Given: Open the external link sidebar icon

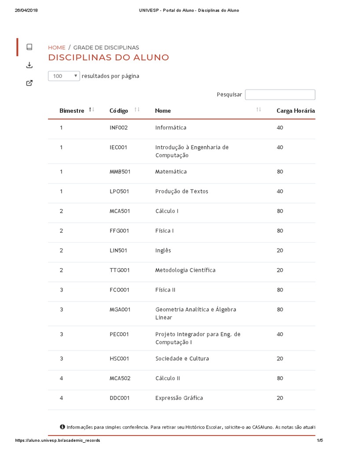Looking at the screenshot, I should click(x=29, y=83).
